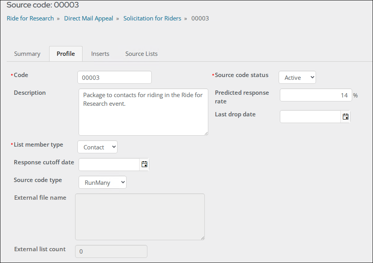373x263 pixels.
Task: Click the Code field label
Action: (x=21, y=75)
